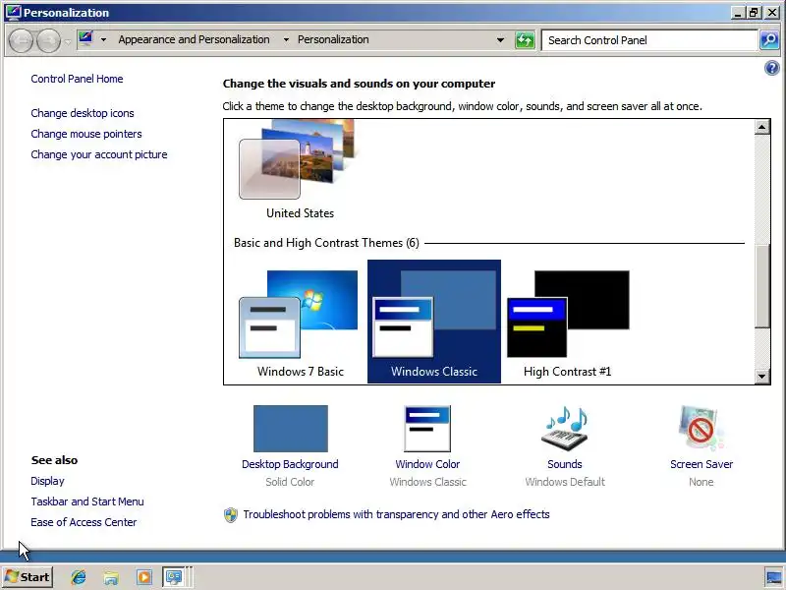This screenshot has height=590, width=786.
Task: Click in the Search Control Panel field
Action: 649,40
